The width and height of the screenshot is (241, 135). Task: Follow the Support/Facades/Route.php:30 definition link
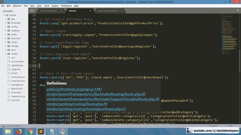[x=103, y=99]
